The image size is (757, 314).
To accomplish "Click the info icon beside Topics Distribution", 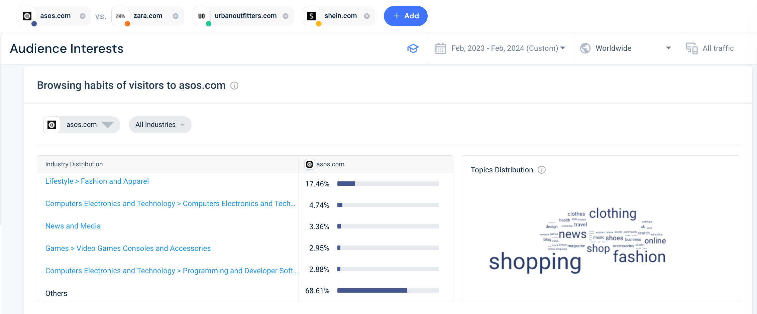I will pos(541,170).
